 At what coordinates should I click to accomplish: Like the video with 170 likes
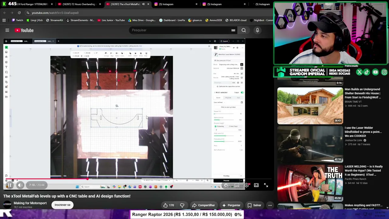coord(168,205)
